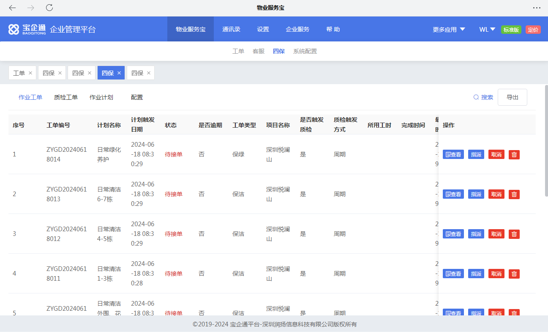Click the browser forward arrow
Image resolution: width=548 pixels, height=334 pixels.
[x=31, y=8]
